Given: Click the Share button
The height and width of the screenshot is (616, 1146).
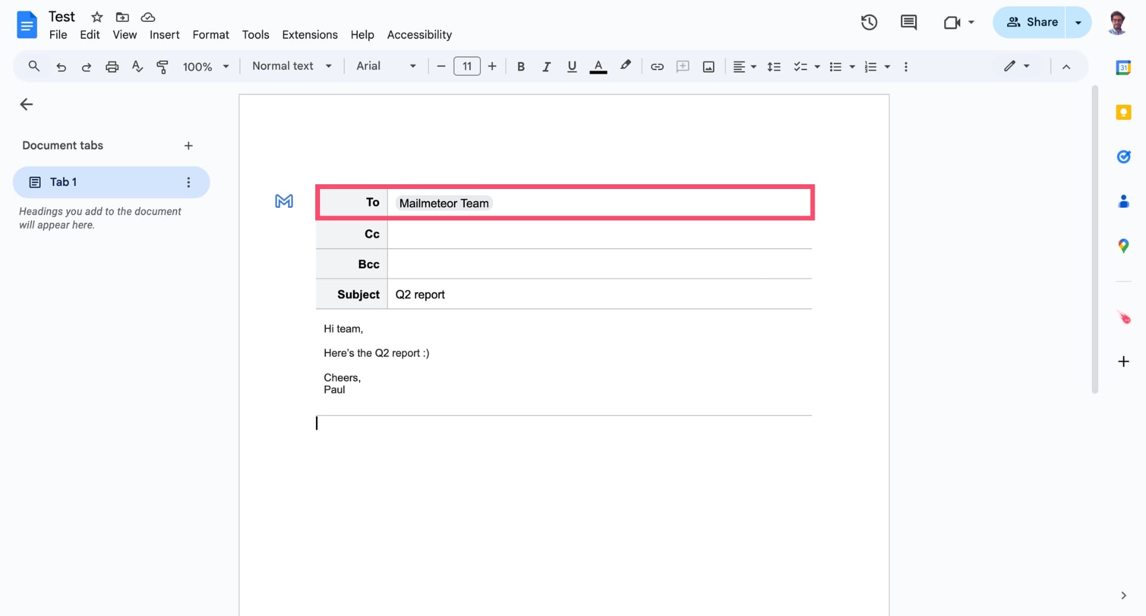Looking at the screenshot, I should click(1033, 22).
